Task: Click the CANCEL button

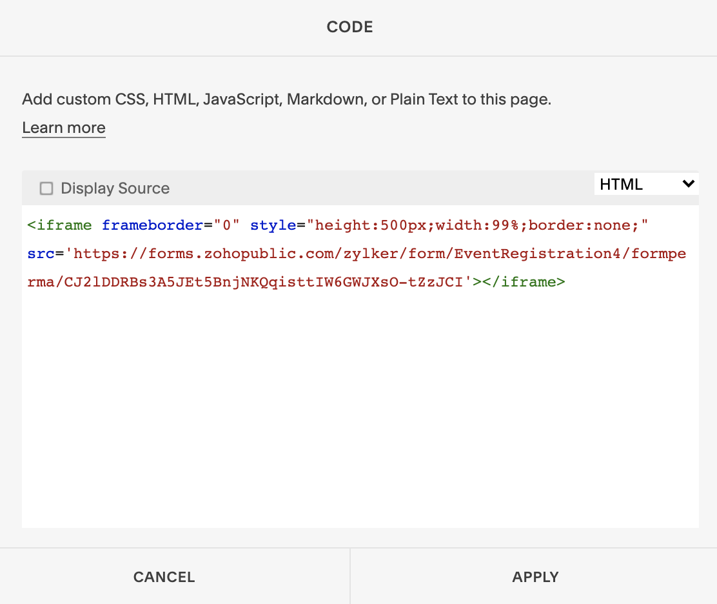Action: [164, 577]
